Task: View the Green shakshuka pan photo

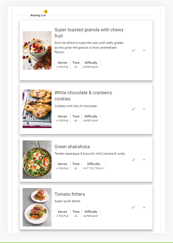Action: point(37,159)
